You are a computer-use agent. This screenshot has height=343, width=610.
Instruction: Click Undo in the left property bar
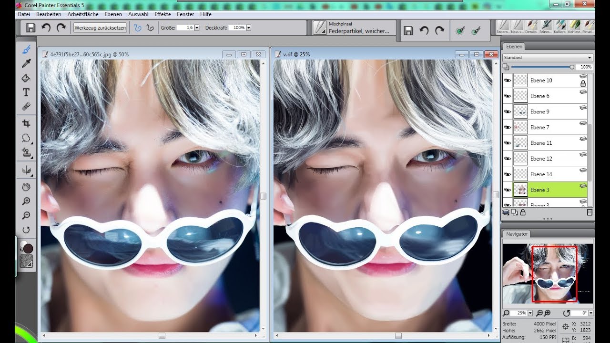(x=46, y=28)
